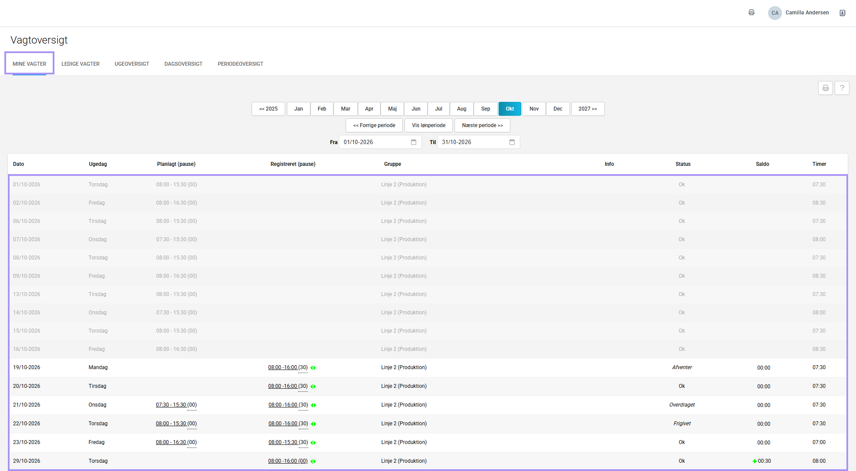Click the print button above the table

[826, 88]
